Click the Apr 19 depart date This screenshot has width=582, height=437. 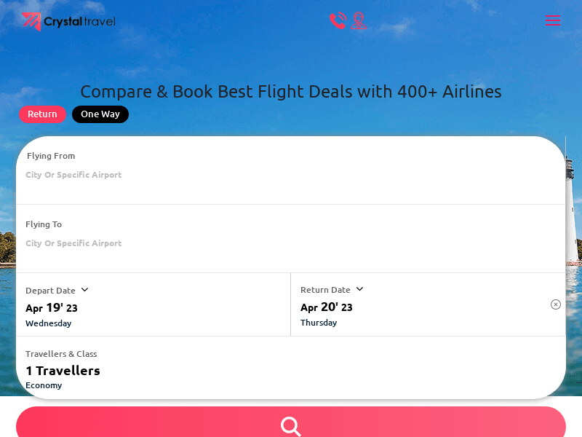pos(52,307)
